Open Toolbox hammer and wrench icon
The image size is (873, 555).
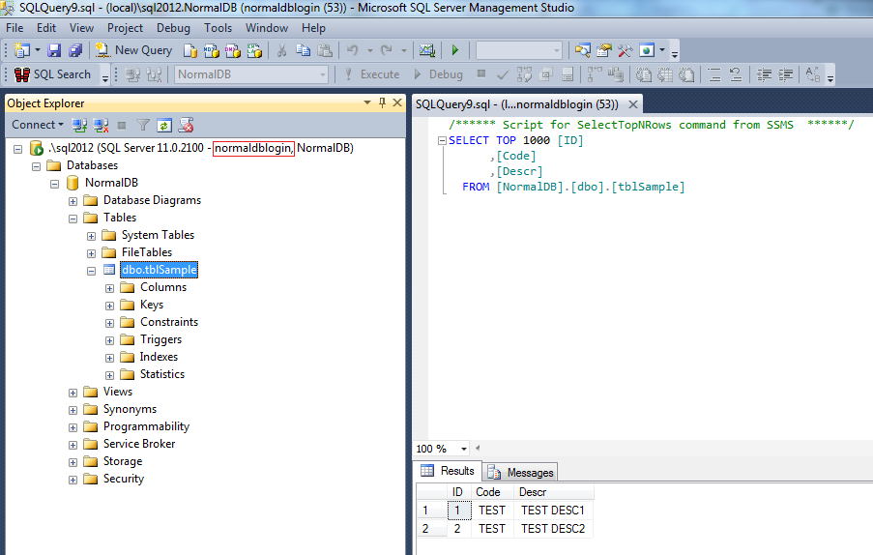tap(626, 50)
